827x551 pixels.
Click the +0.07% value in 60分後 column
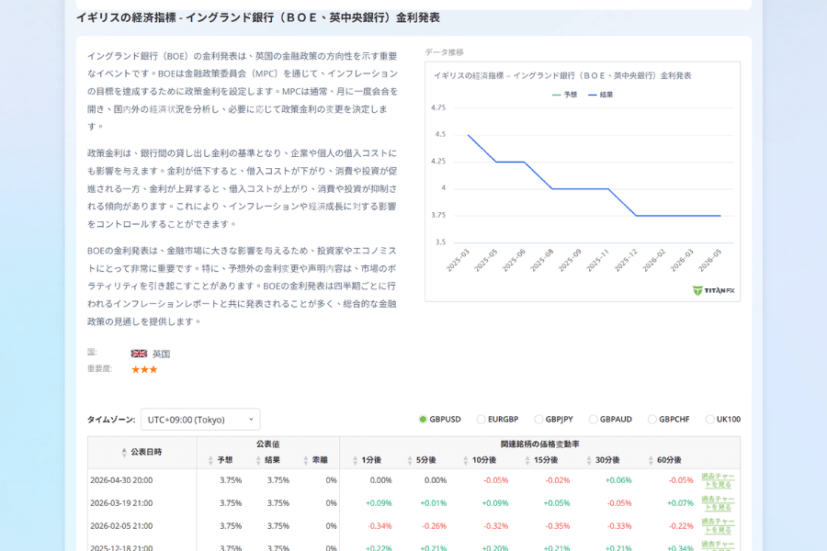pos(680,503)
